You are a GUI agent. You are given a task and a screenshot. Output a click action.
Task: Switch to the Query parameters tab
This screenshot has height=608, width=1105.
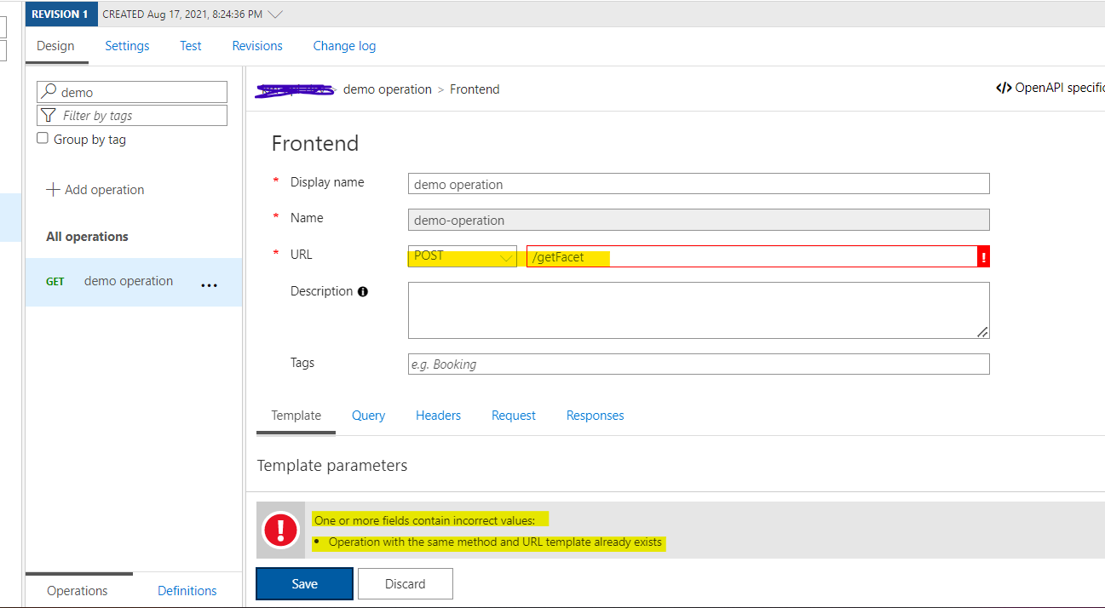coord(368,415)
